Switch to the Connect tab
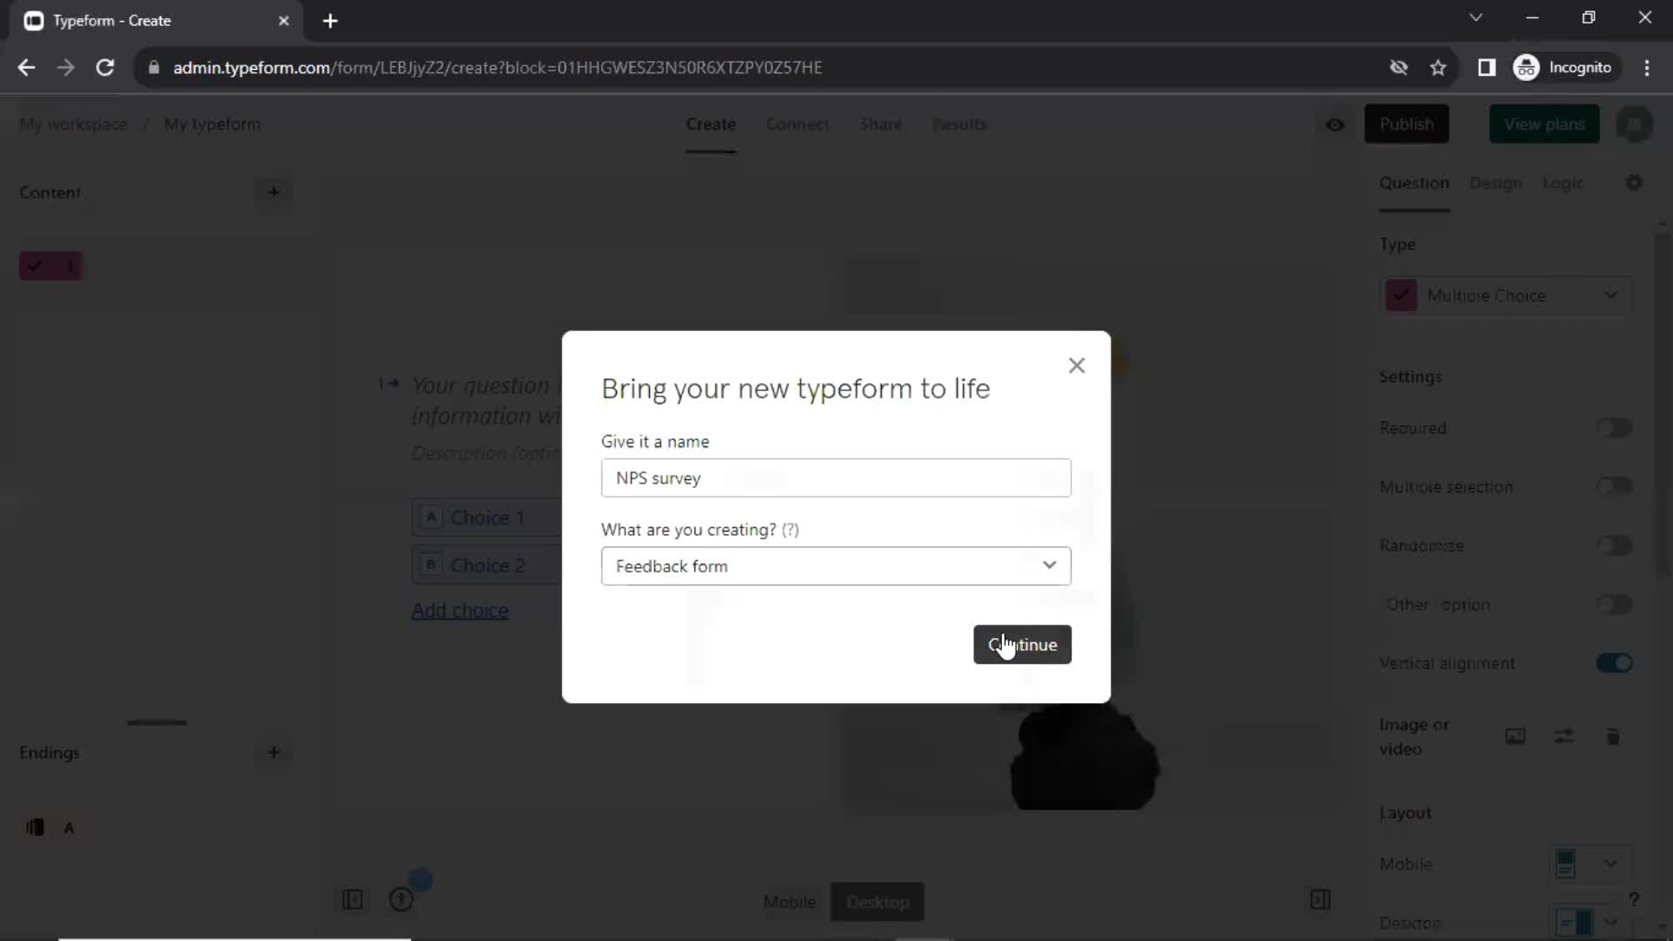This screenshot has height=941, width=1673. tap(797, 124)
